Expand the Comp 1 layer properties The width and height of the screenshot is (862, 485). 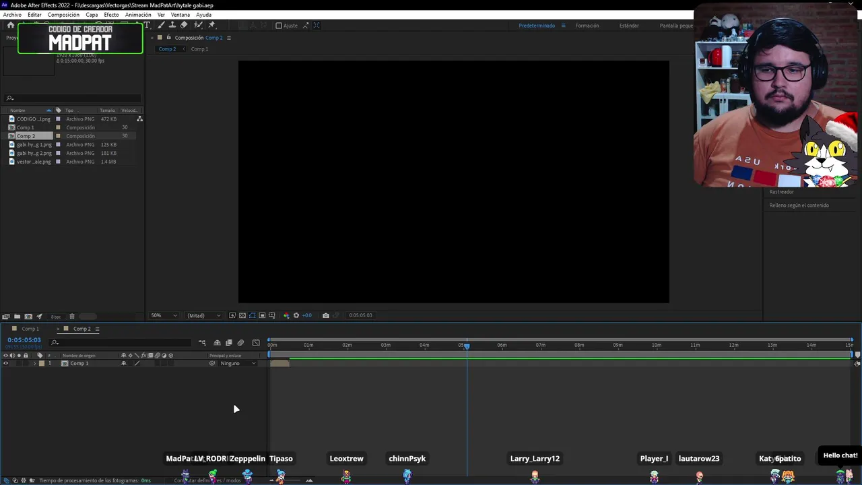(35, 364)
